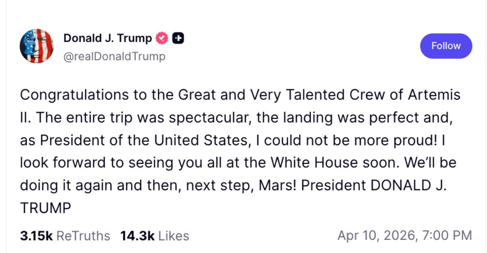The image size is (487, 253).
Task: View the 3.15k ReTruths list
Action: click(x=65, y=236)
